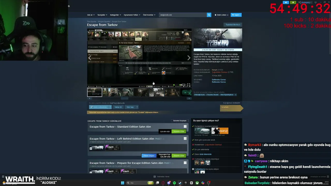Open Spotify from the taskbar
331x186 pixels.
[174, 183]
